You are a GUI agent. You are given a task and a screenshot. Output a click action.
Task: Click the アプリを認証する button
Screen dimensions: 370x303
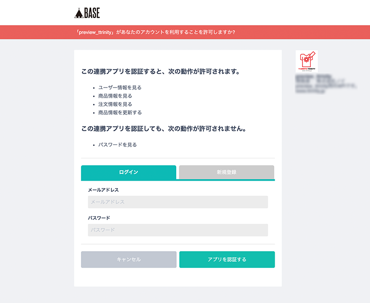227,259
